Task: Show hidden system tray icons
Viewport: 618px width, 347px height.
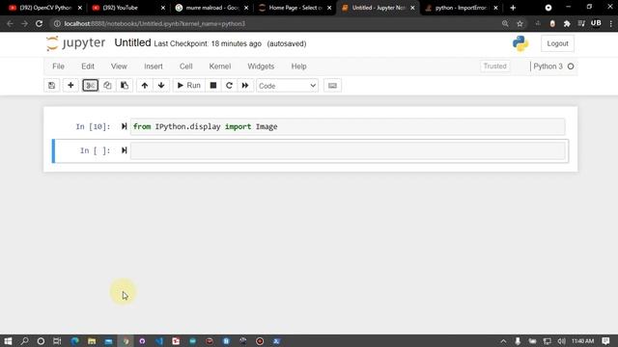Action: point(503,341)
